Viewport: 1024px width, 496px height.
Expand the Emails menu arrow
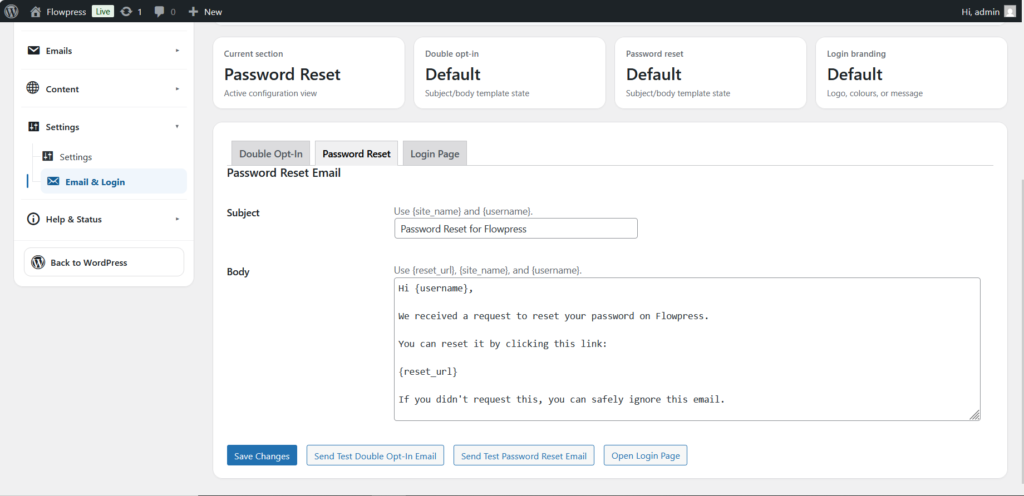178,51
